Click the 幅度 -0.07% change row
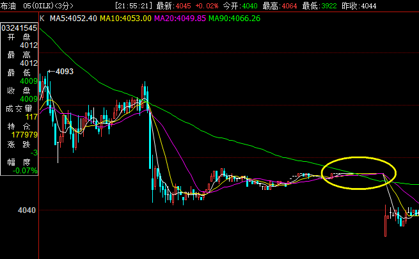 pyautogui.click(x=19, y=166)
